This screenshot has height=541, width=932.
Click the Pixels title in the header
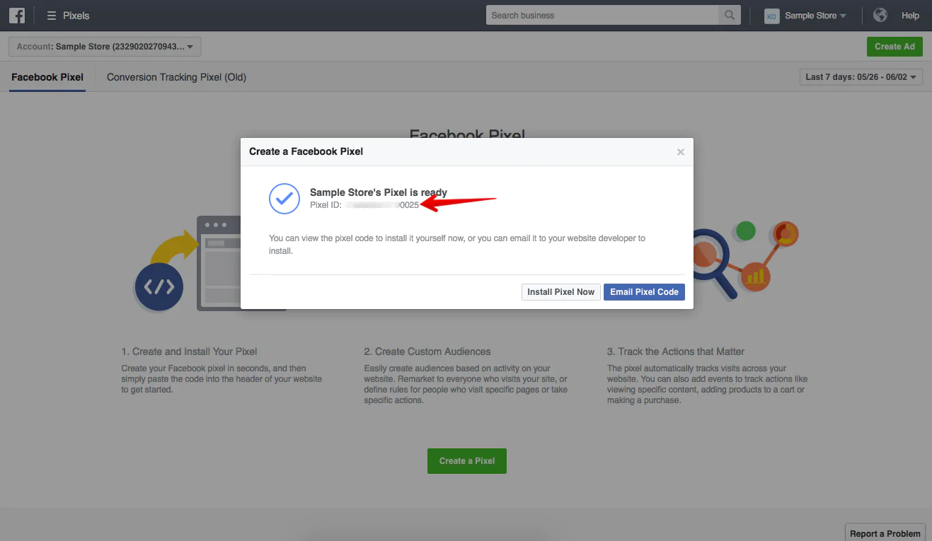[76, 16]
